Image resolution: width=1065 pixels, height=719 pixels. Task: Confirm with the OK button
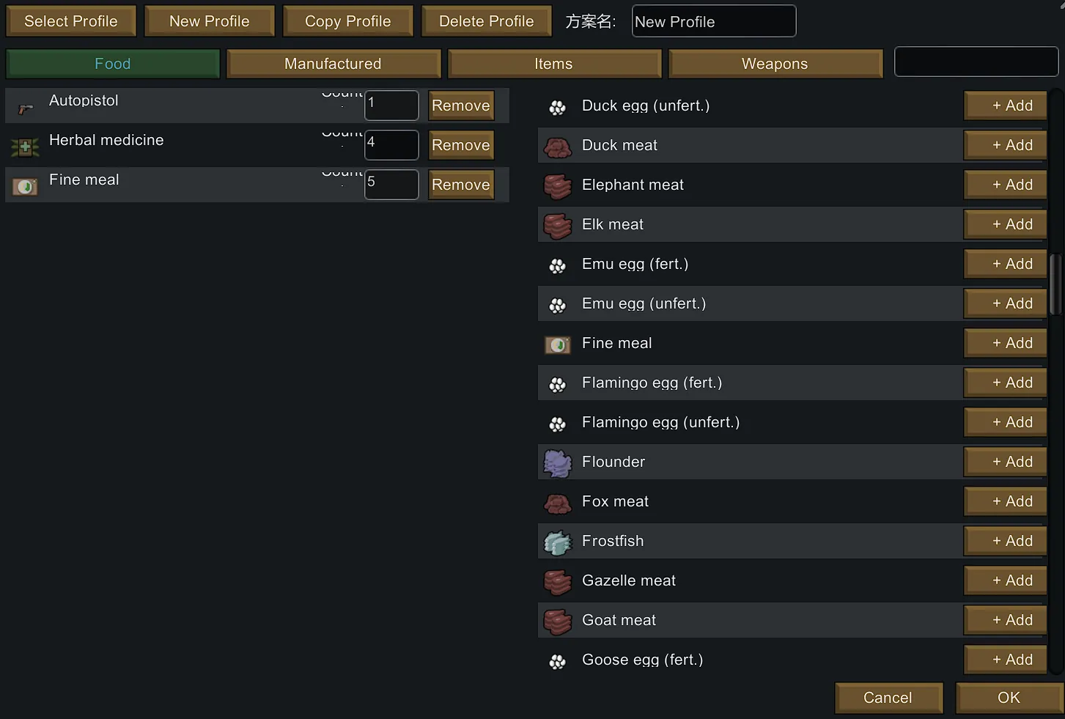point(1009,698)
